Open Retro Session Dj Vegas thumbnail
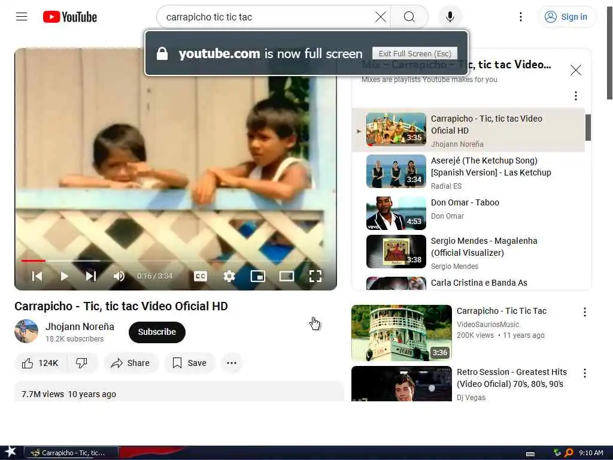613x460 pixels. coord(402,384)
